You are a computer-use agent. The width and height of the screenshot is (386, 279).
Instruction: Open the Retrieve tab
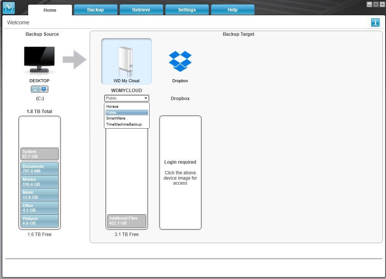(x=141, y=10)
